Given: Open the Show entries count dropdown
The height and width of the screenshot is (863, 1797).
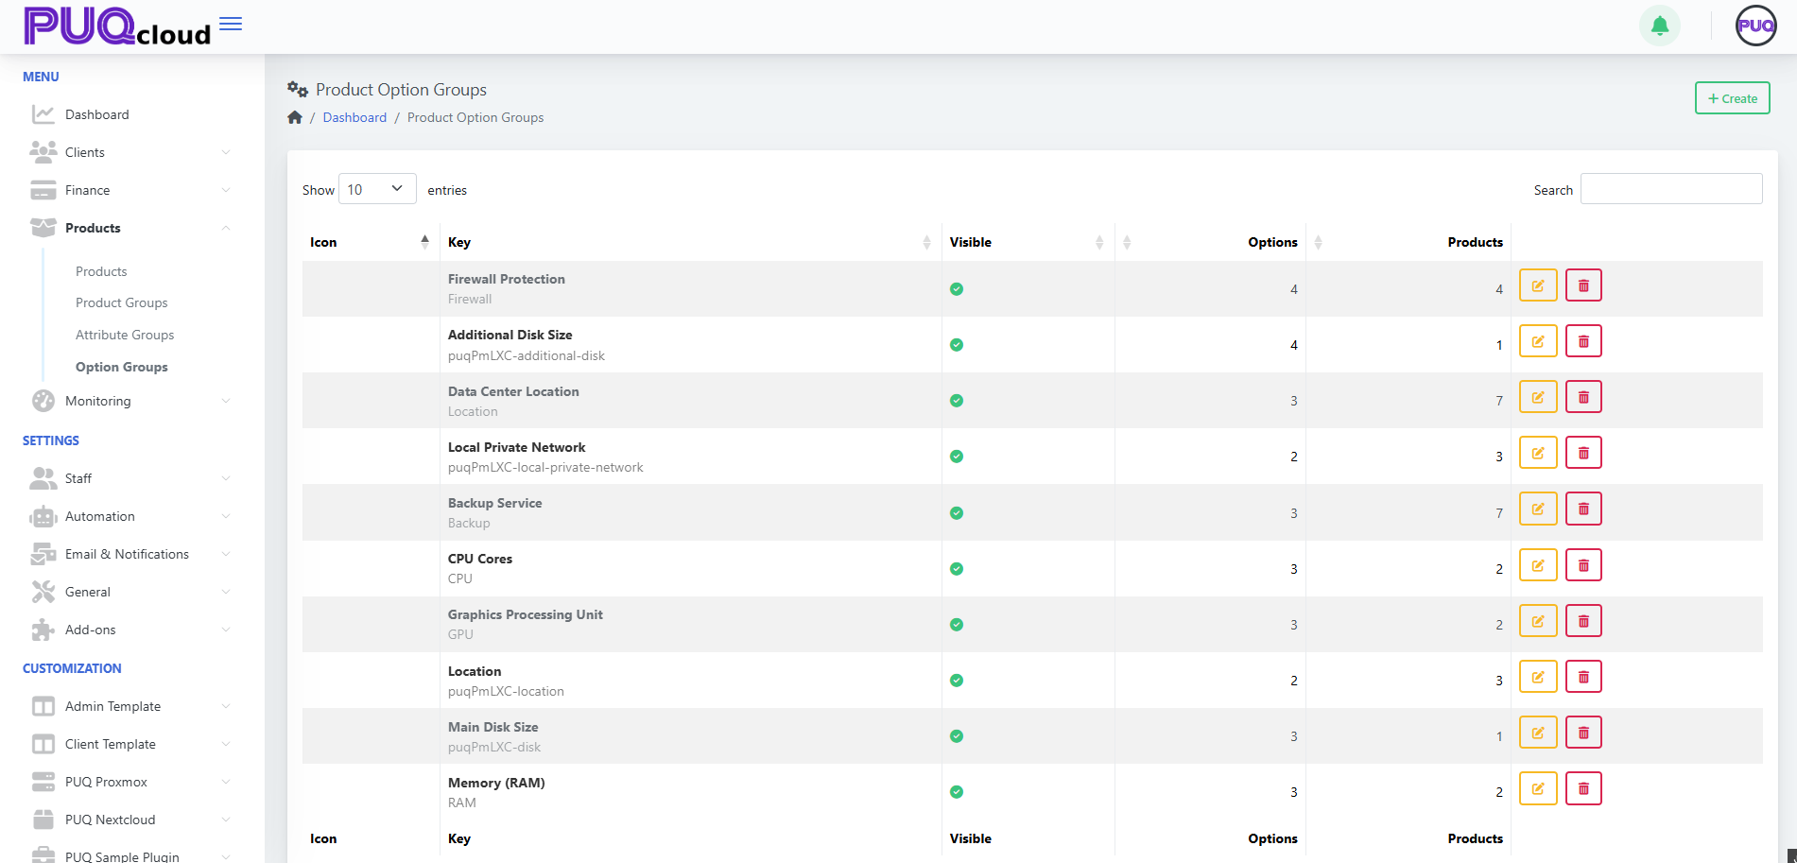Looking at the screenshot, I should pyautogui.click(x=377, y=189).
